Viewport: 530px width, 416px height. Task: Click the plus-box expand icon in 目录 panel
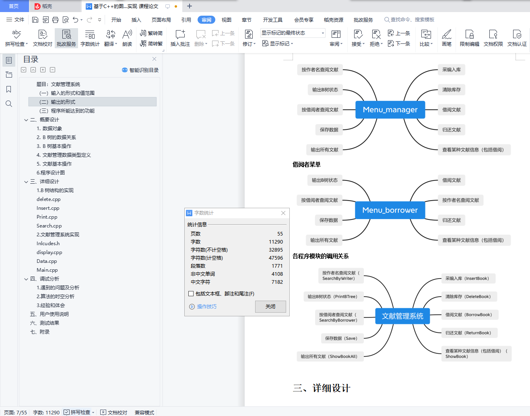(43, 70)
